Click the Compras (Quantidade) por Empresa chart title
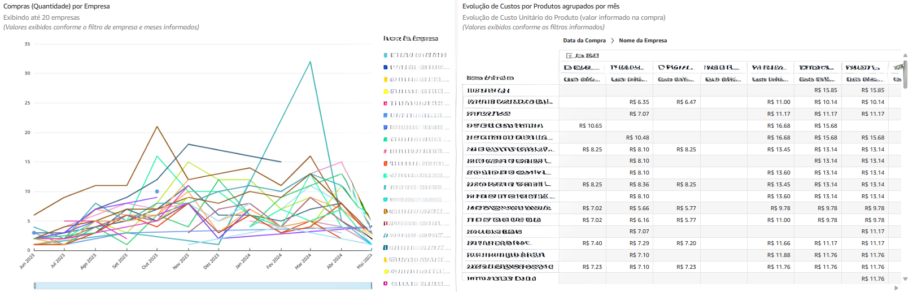913x292 pixels. [56, 6]
